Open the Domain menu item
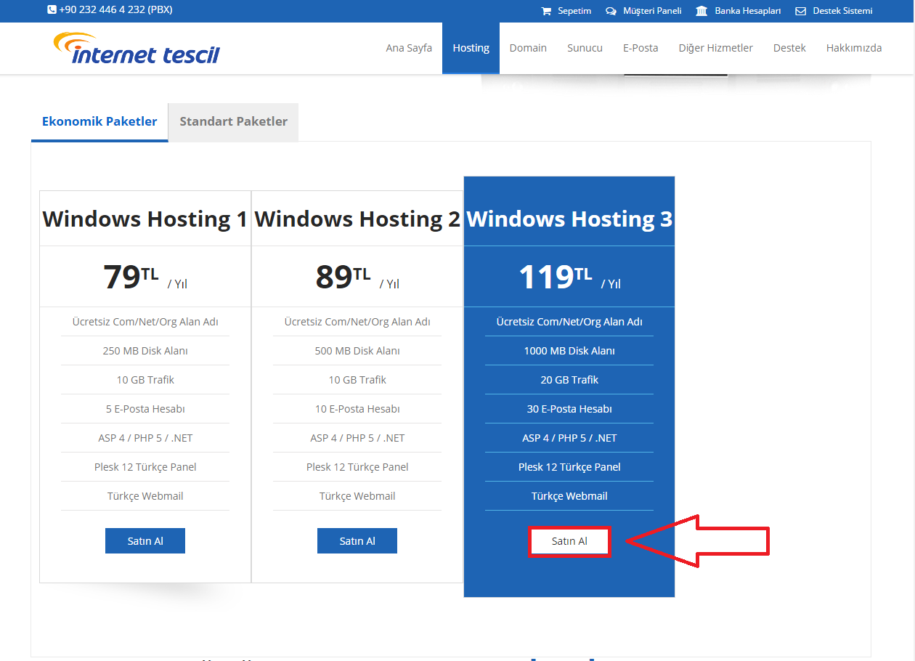 [x=528, y=48]
